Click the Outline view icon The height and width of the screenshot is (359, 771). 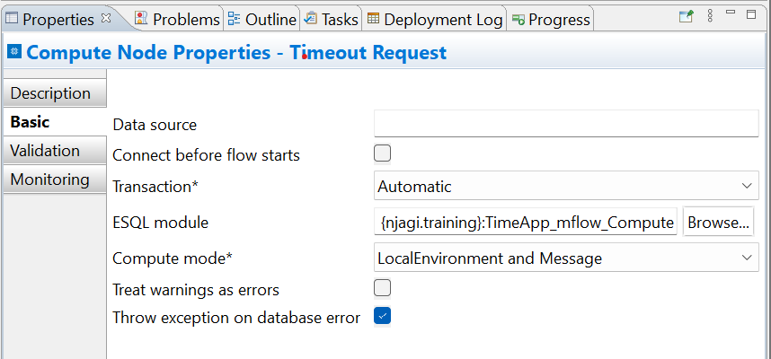[234, 19]
